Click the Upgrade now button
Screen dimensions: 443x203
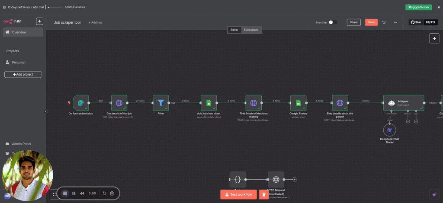tap(418, 7)
